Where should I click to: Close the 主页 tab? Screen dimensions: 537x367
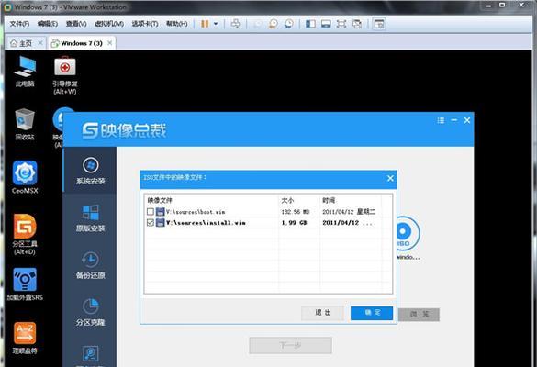click(40, 43)
